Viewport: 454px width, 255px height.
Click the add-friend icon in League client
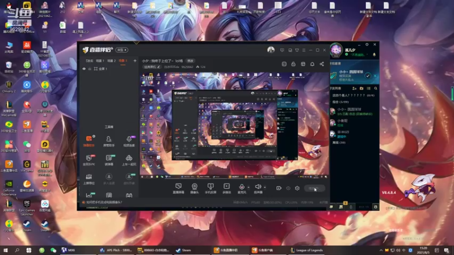[x=354, y=88]
